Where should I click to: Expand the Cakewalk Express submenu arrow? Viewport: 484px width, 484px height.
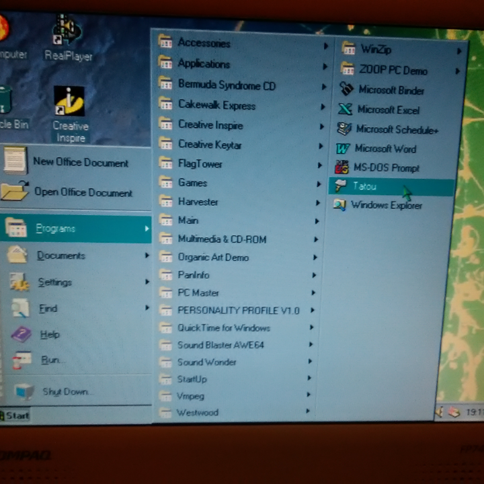tap(323, 107)
